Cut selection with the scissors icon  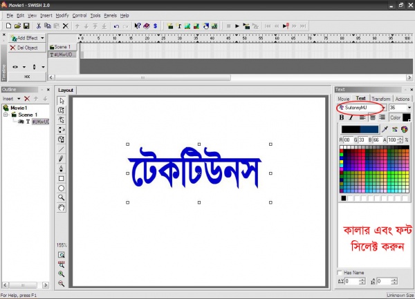(x=39, y=26)
